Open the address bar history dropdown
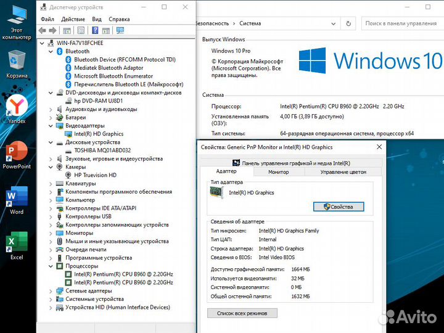Image resolution: width=444 pixels, height=333 pixels. (333, 23)
